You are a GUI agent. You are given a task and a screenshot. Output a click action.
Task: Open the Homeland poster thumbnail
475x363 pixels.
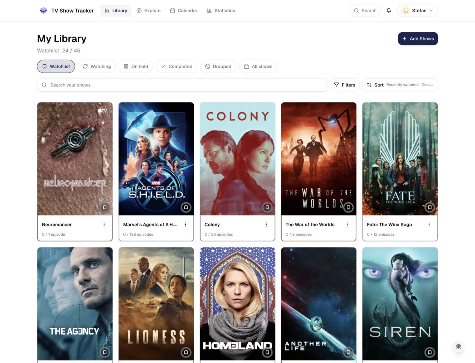coord(237,304)
